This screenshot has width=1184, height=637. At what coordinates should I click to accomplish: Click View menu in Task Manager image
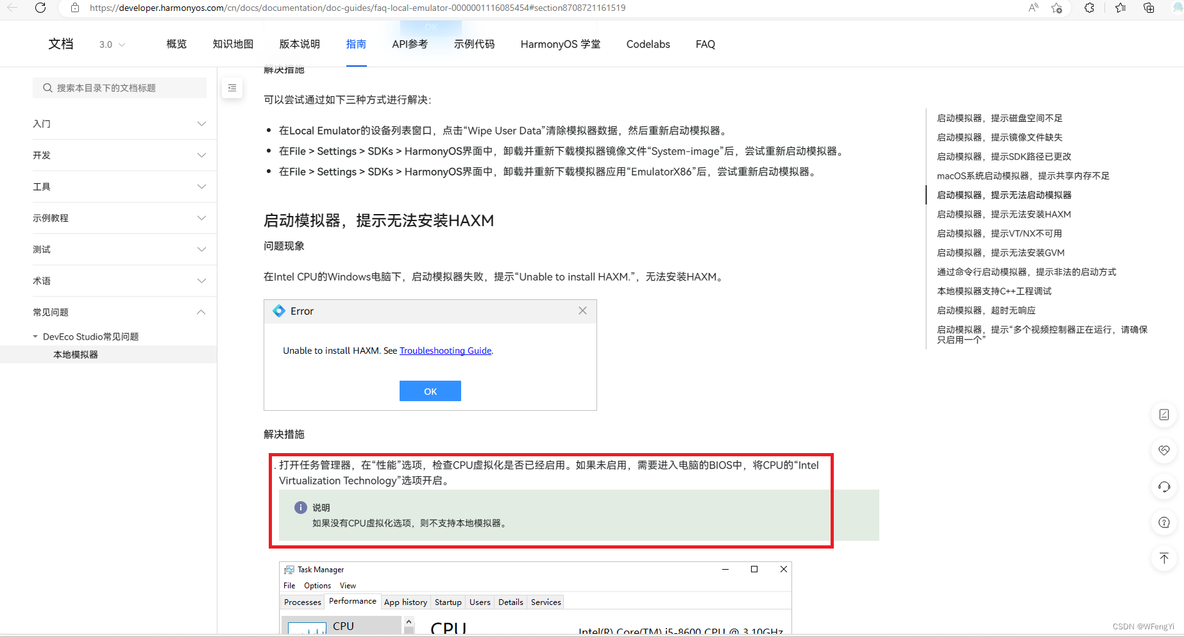pyautogui.click(x=348, y=586)
